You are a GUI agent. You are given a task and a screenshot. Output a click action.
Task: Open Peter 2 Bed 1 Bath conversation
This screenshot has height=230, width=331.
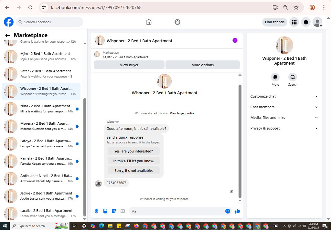click(41, 74)
